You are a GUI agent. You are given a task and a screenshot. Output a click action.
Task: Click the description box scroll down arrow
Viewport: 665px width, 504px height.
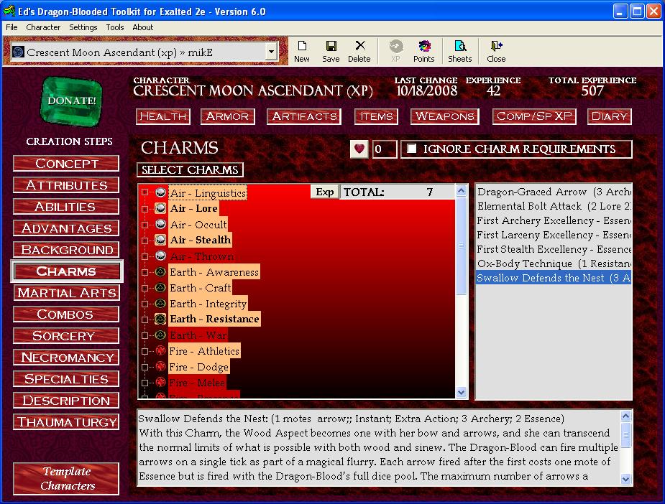626,479
